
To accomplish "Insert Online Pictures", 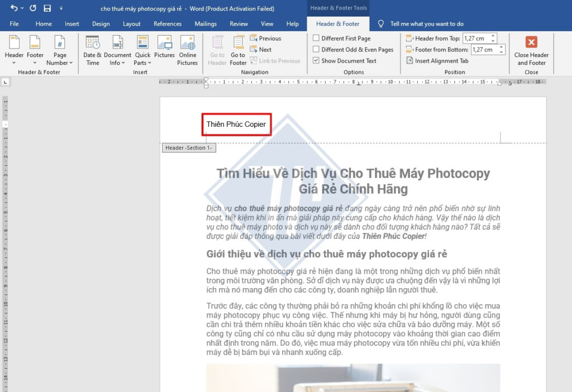I will (x=188, y=50).
